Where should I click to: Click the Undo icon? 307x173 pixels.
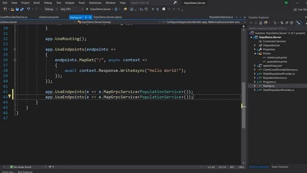pyautogui.click(x=28, y=9)
